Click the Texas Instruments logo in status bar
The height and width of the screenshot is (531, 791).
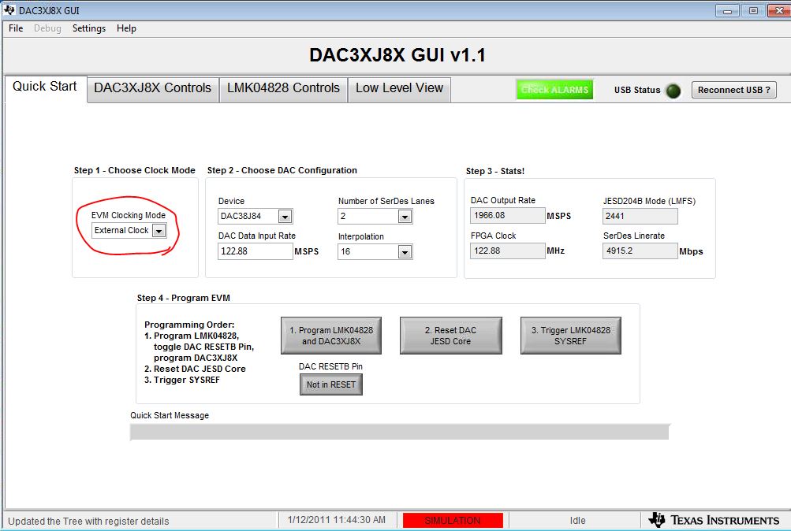click(x=714, y=521)
